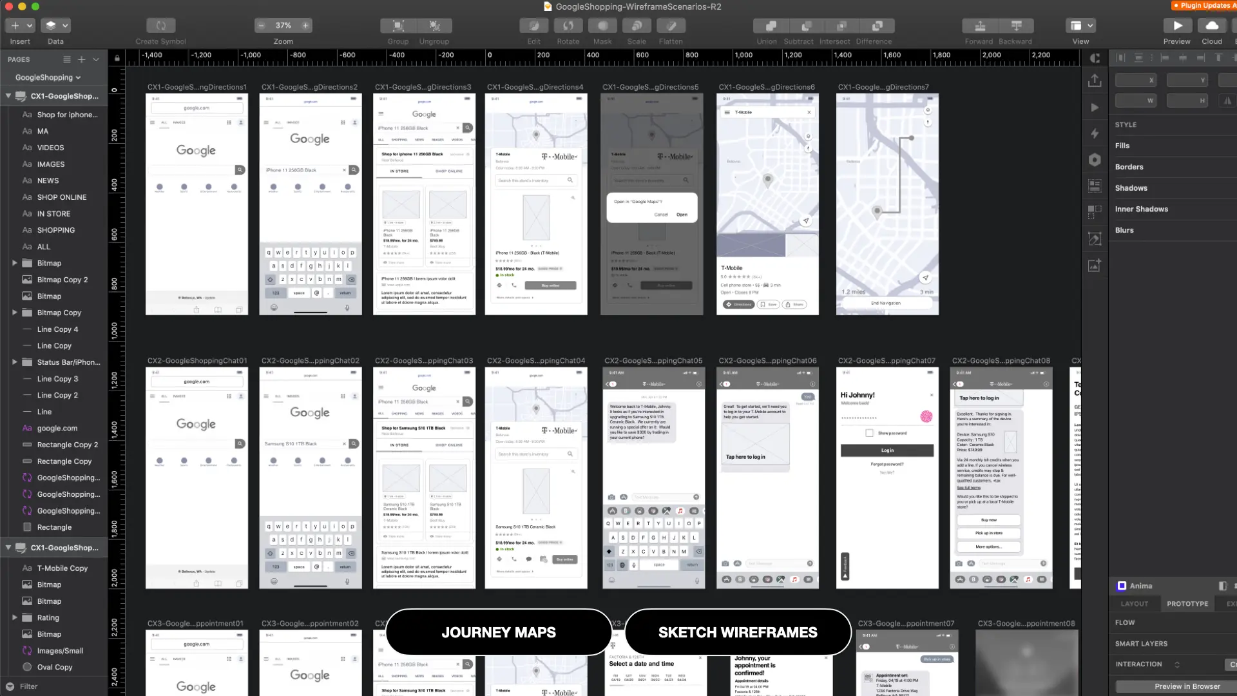Zoom out with the minus button
The width and height of the screenshot is (1237, 696).
click(261, 26)
